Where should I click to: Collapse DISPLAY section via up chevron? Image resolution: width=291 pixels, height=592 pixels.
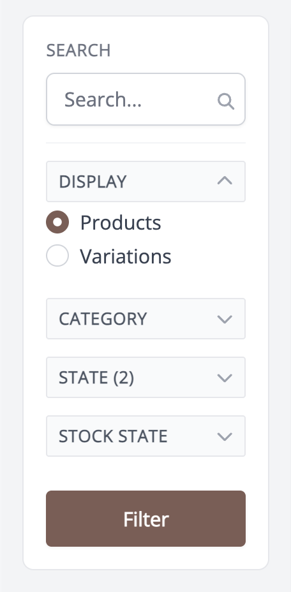pyautogui.click(x=225, y=181)
